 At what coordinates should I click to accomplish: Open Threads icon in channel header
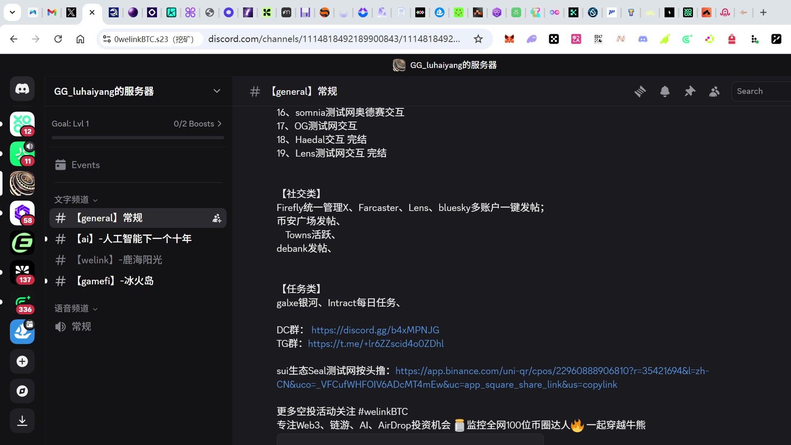click(640, 91)
